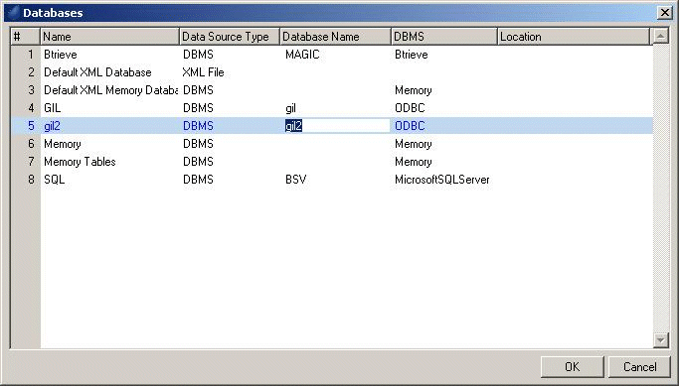Image resolution: width=679 pixels, height=386 pixels.
Task: Click the Data Source Type column header
Action: pos(230,37)
